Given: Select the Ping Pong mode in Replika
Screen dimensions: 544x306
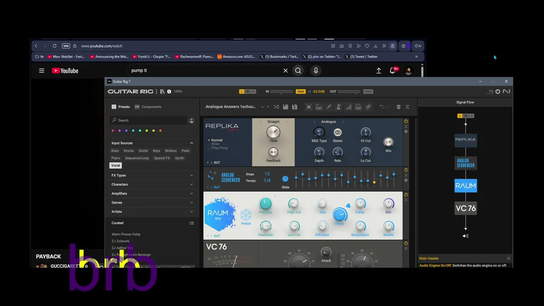Looking at the screenshot, I should pos(219,148).
